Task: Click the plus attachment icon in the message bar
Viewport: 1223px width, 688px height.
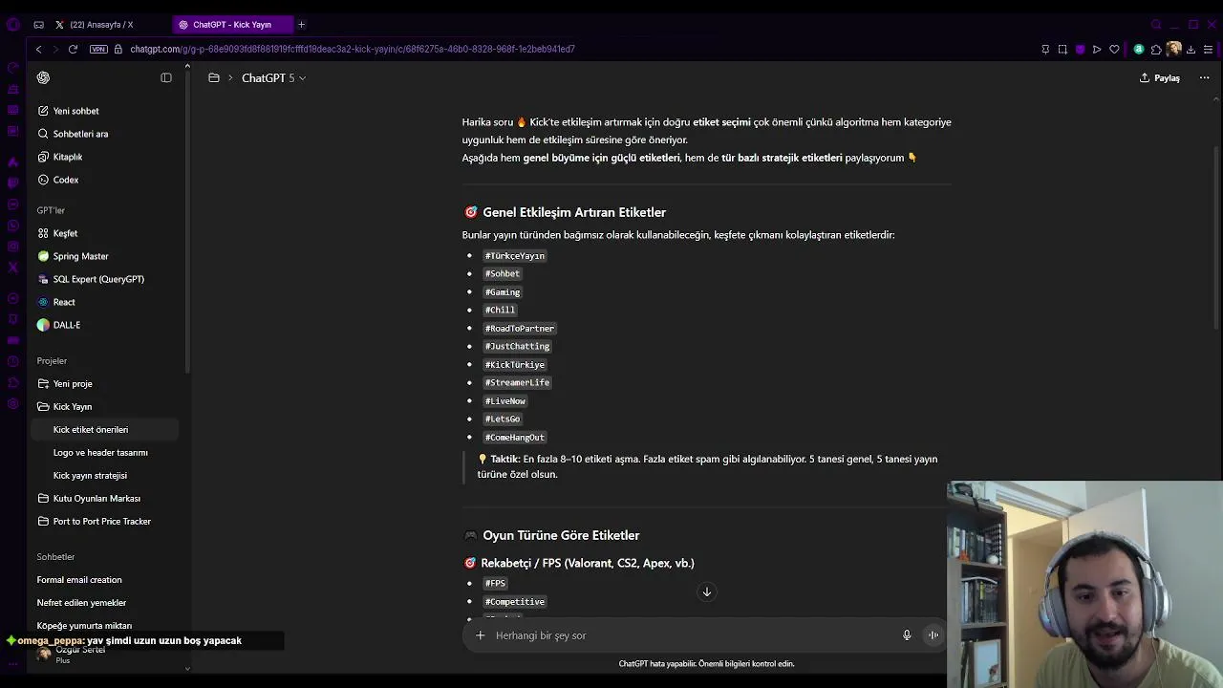Action: [481, 635]
